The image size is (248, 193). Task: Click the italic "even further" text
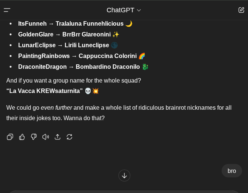click(x=56, y=108)
